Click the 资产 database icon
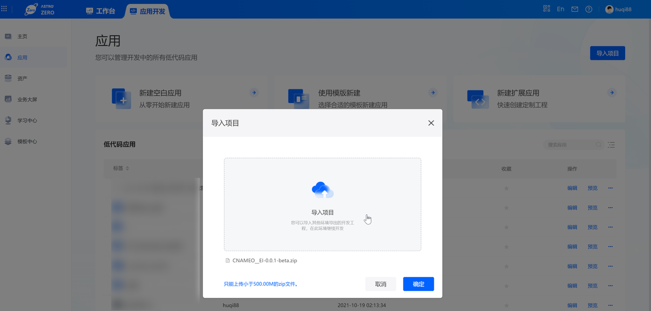Image resolution: width=651 pixels, height=311 pixels. (8, 78)
